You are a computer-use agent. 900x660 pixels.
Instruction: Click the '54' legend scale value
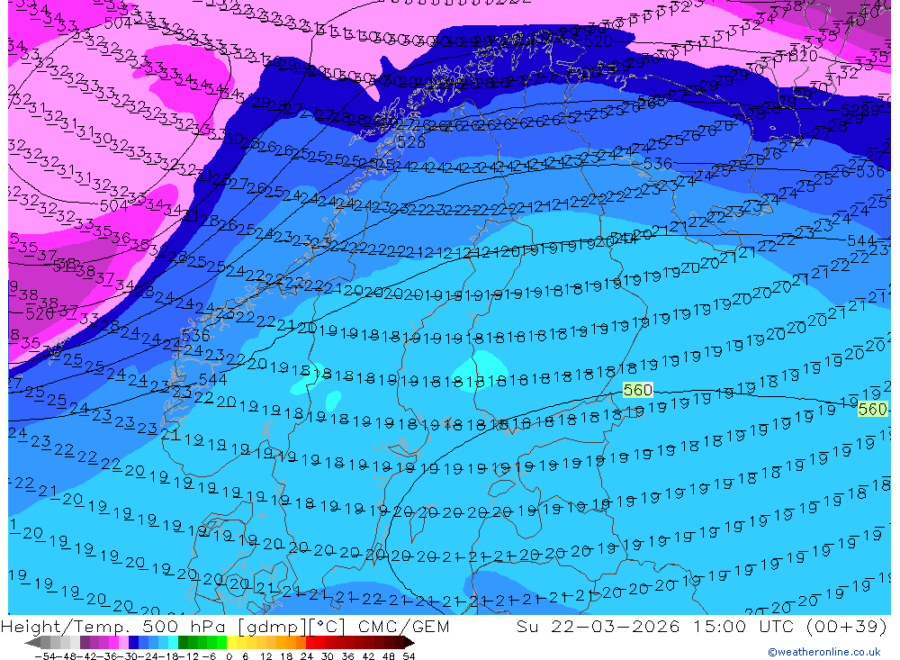click(x=409, y=656)
